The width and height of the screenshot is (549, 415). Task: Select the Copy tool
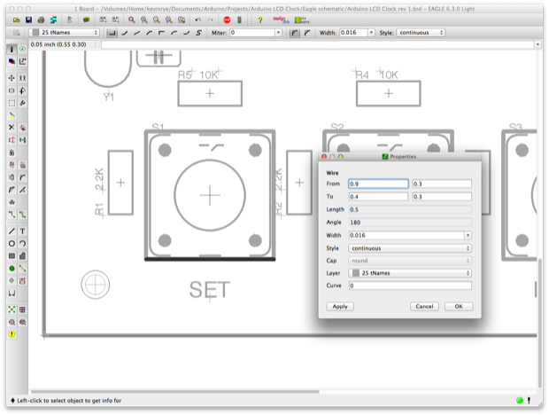coord(23,78)
